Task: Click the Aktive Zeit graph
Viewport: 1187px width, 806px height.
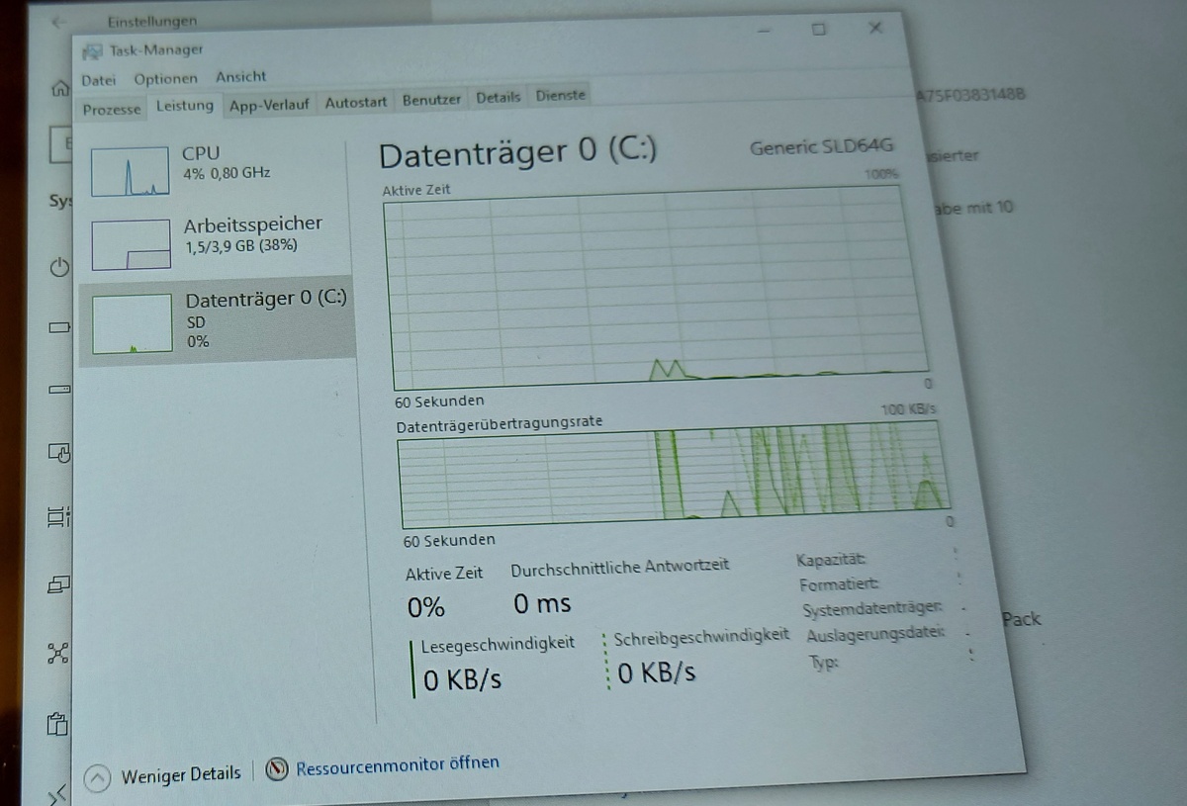Action: coord(655,288)
